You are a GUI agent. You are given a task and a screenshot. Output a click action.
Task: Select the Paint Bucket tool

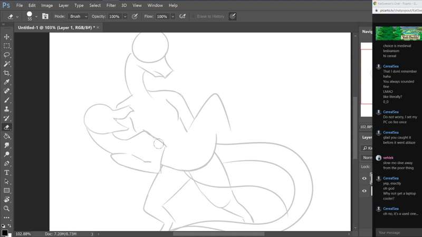[7, 136]
